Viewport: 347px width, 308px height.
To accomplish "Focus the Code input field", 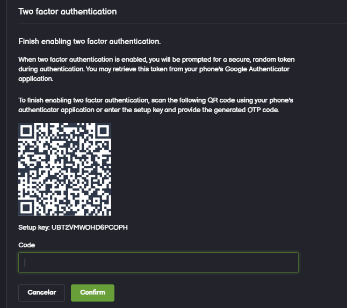I will coord(158,263).
